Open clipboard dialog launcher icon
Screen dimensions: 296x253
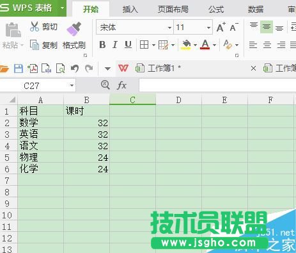click(85, 56)
